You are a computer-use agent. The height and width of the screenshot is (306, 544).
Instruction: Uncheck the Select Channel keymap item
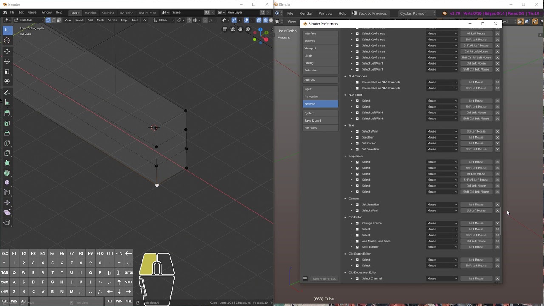357,278
